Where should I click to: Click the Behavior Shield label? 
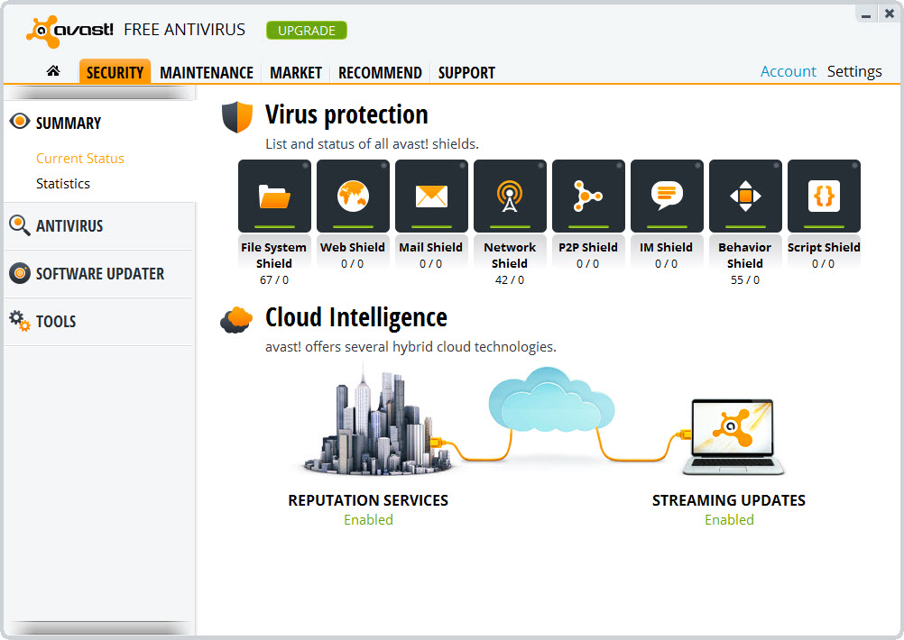745,255
